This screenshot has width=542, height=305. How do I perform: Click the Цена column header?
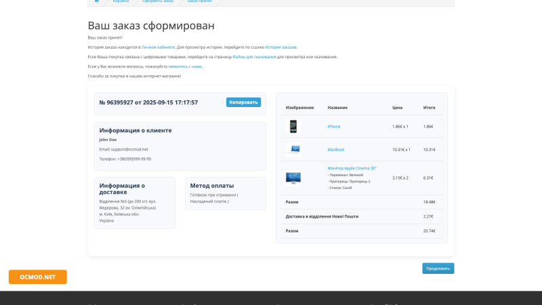click(397, 108)
